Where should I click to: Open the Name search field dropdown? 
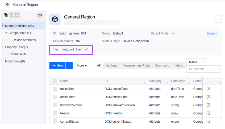pos(197,62)
